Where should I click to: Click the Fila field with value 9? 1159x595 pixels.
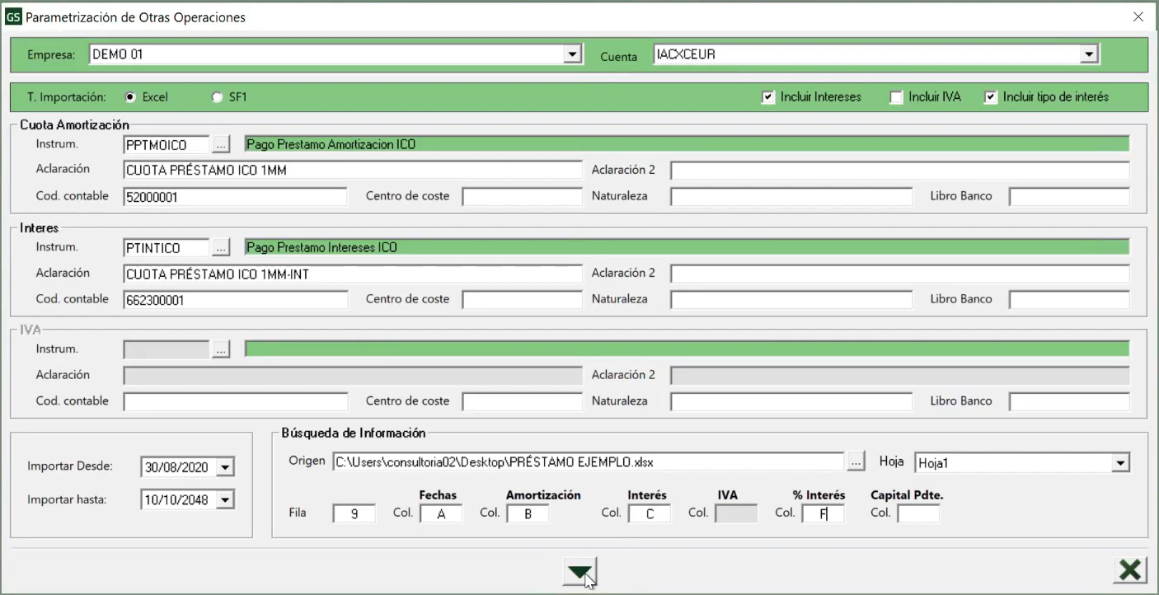(x=354, y=513)
